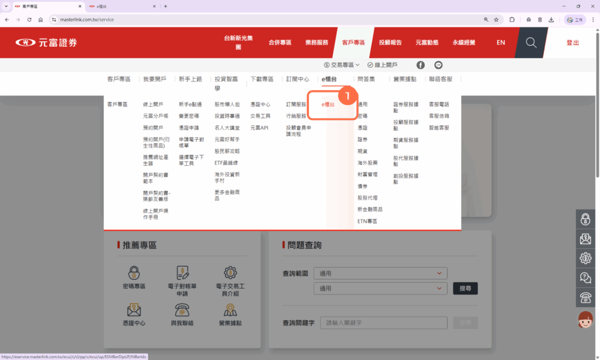Switch to the 投顧報告 header tab
The image size is (600, 360).
click(390, 43)
